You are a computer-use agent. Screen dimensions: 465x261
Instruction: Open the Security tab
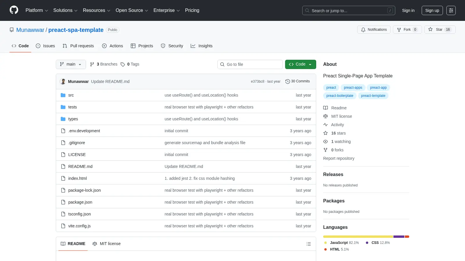tap(172, 46)
